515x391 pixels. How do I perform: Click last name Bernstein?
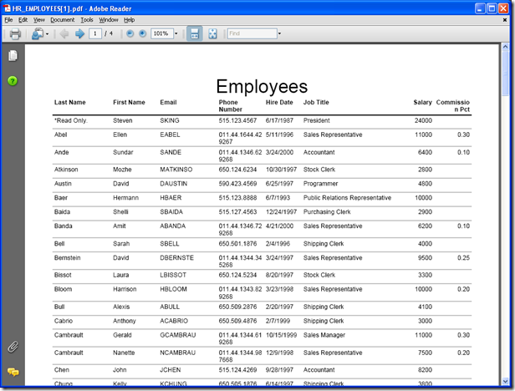68,257
